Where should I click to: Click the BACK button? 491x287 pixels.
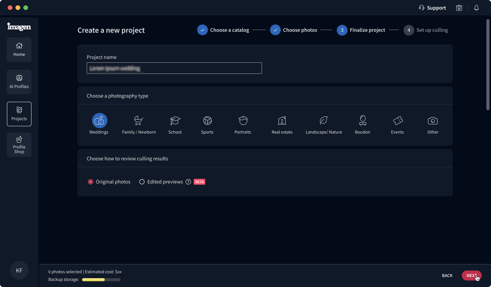(x=447, y=276)
